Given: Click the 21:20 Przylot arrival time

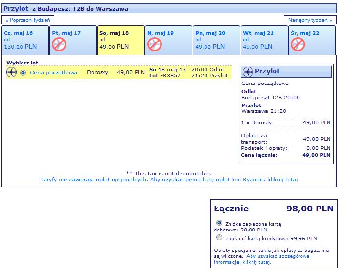Looking at the screenshot, I should [x=209, y=76].
